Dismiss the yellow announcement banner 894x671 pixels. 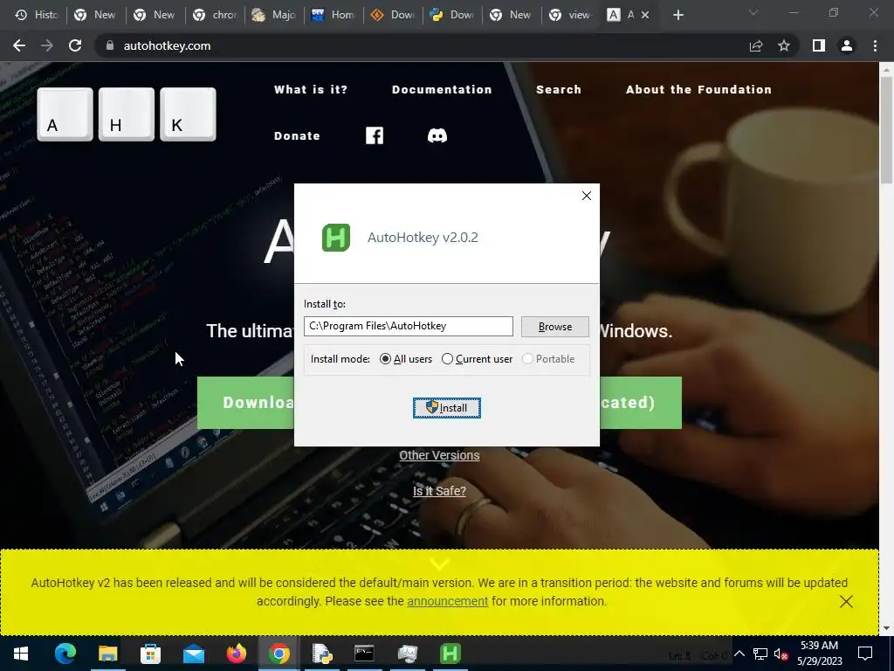coord(846,601)
